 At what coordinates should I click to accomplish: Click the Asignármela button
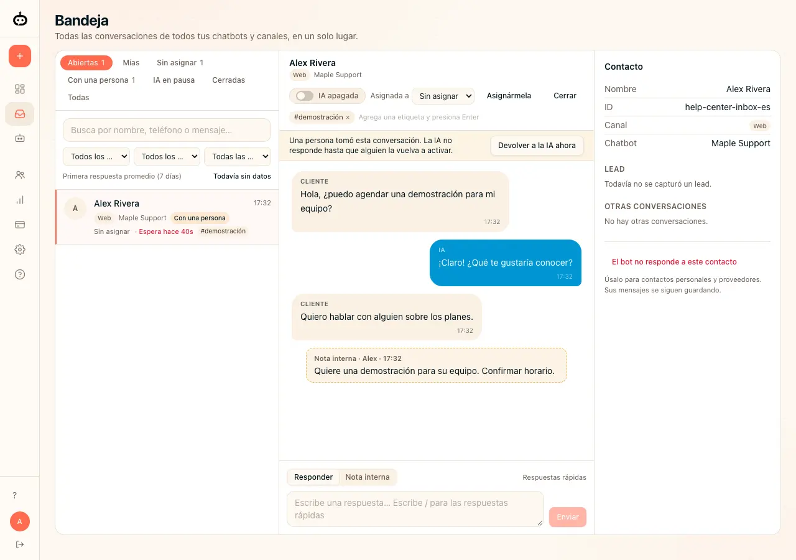pos(509,96)
